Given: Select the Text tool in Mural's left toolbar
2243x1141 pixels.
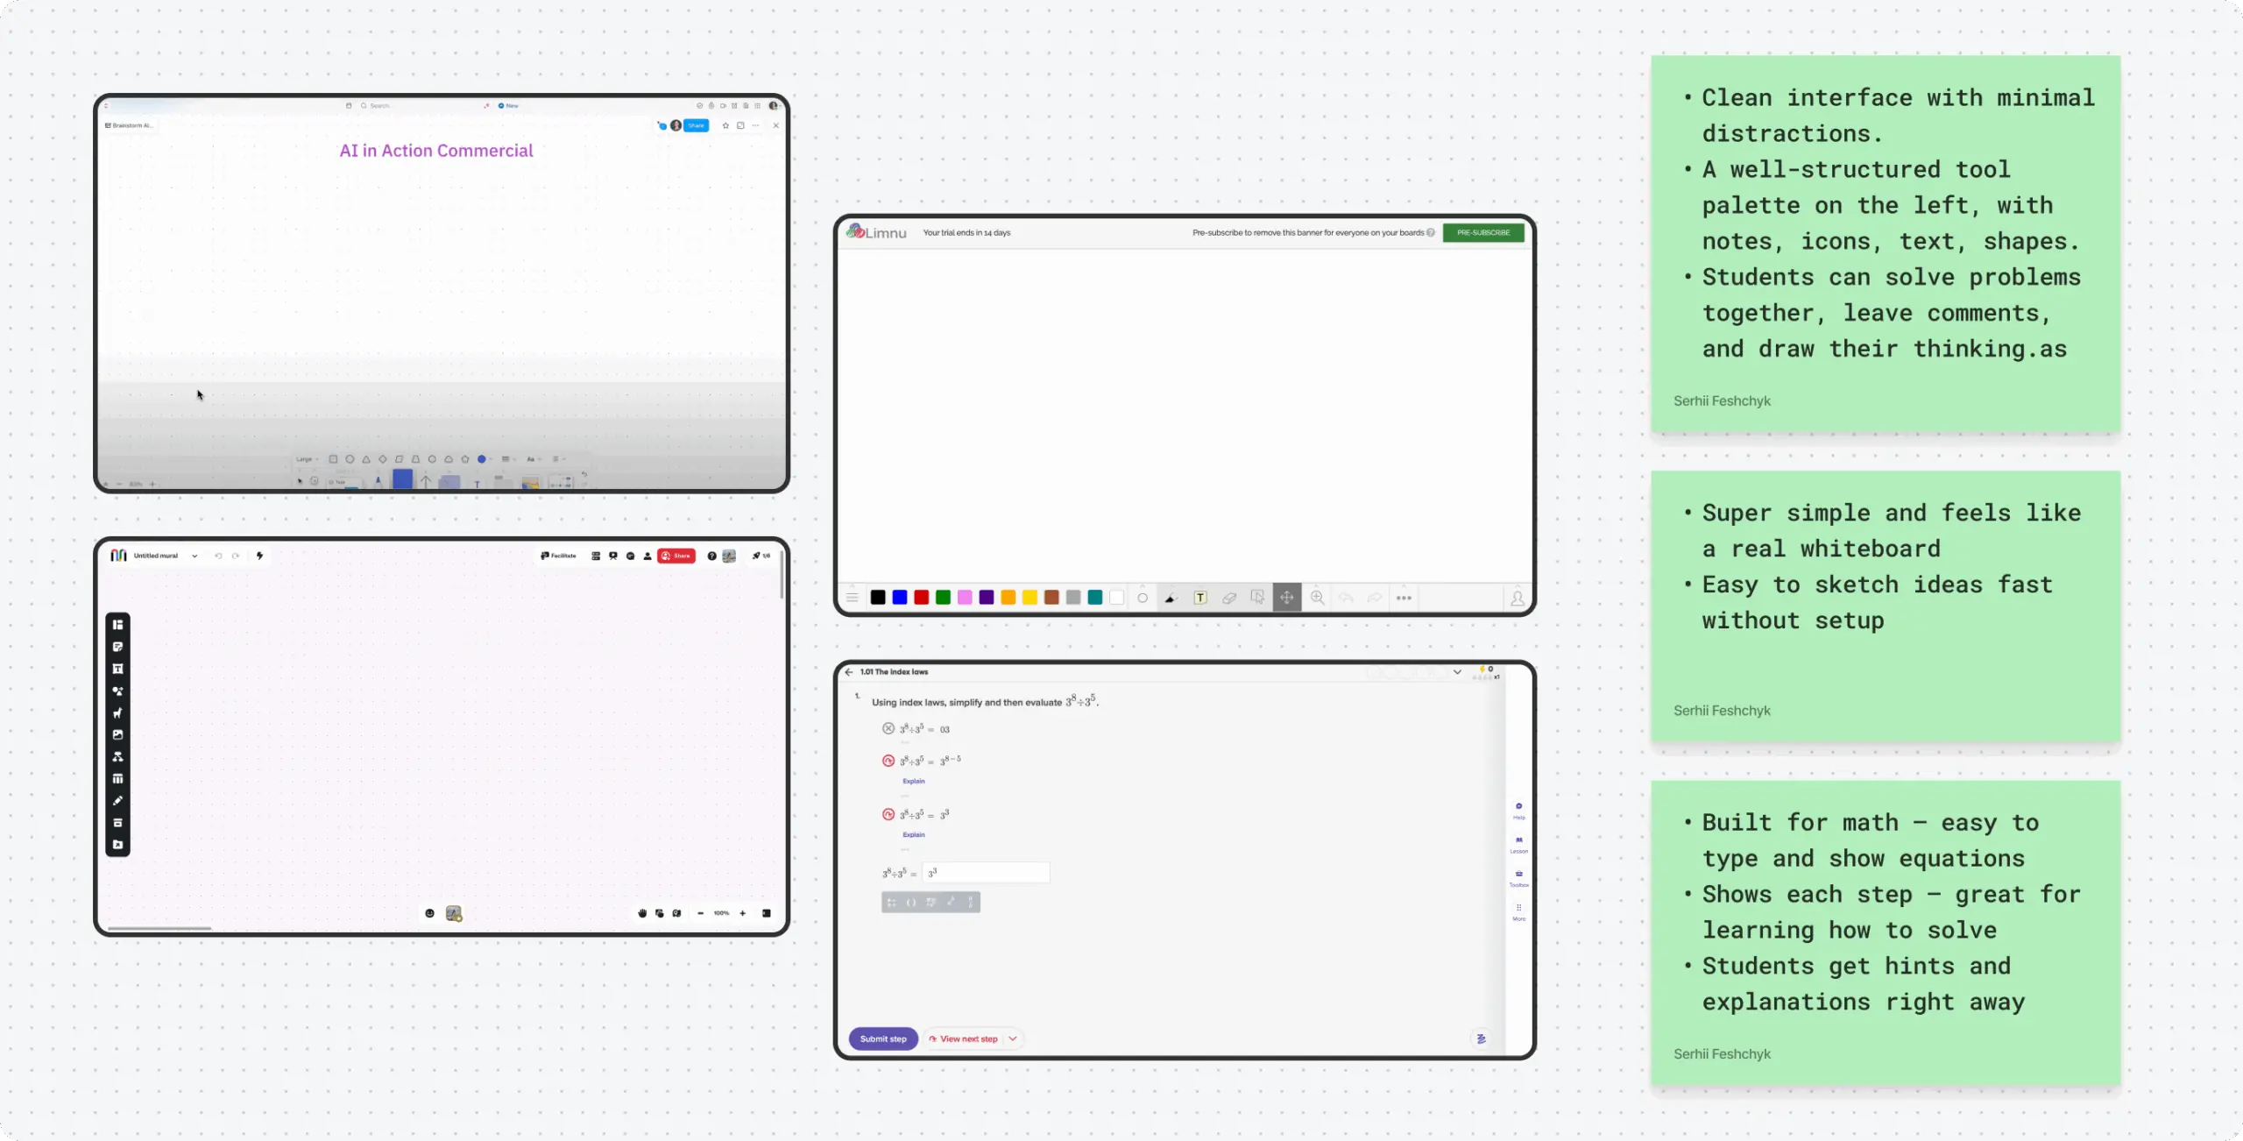Looking at the screenshot, I should (x=117, y=669).
